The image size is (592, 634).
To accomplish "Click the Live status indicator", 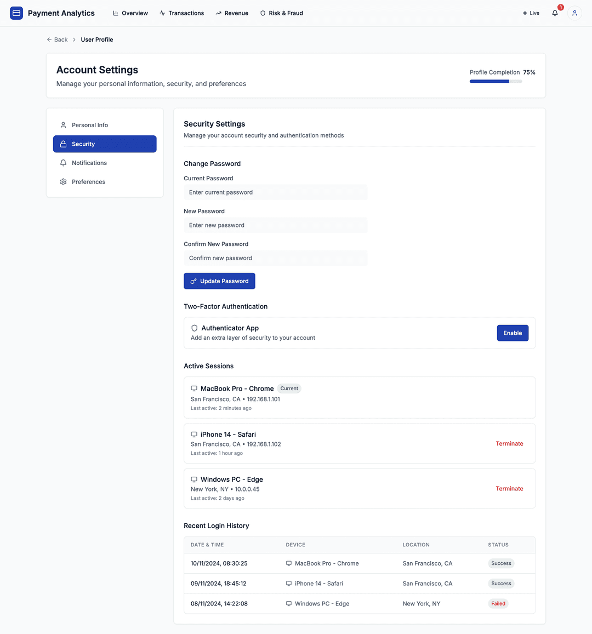I will click(x=530, y=13).
